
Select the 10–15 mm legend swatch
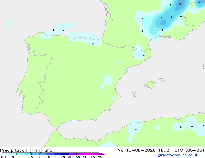pos(43,154)
